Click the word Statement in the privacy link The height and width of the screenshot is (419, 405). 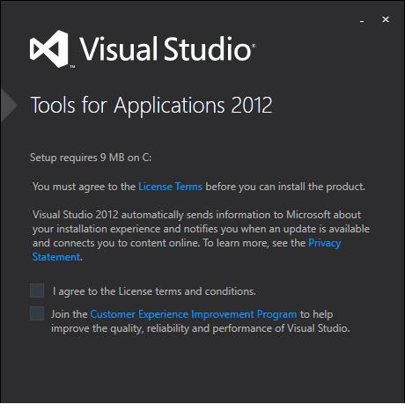click(x=56, y=257)
